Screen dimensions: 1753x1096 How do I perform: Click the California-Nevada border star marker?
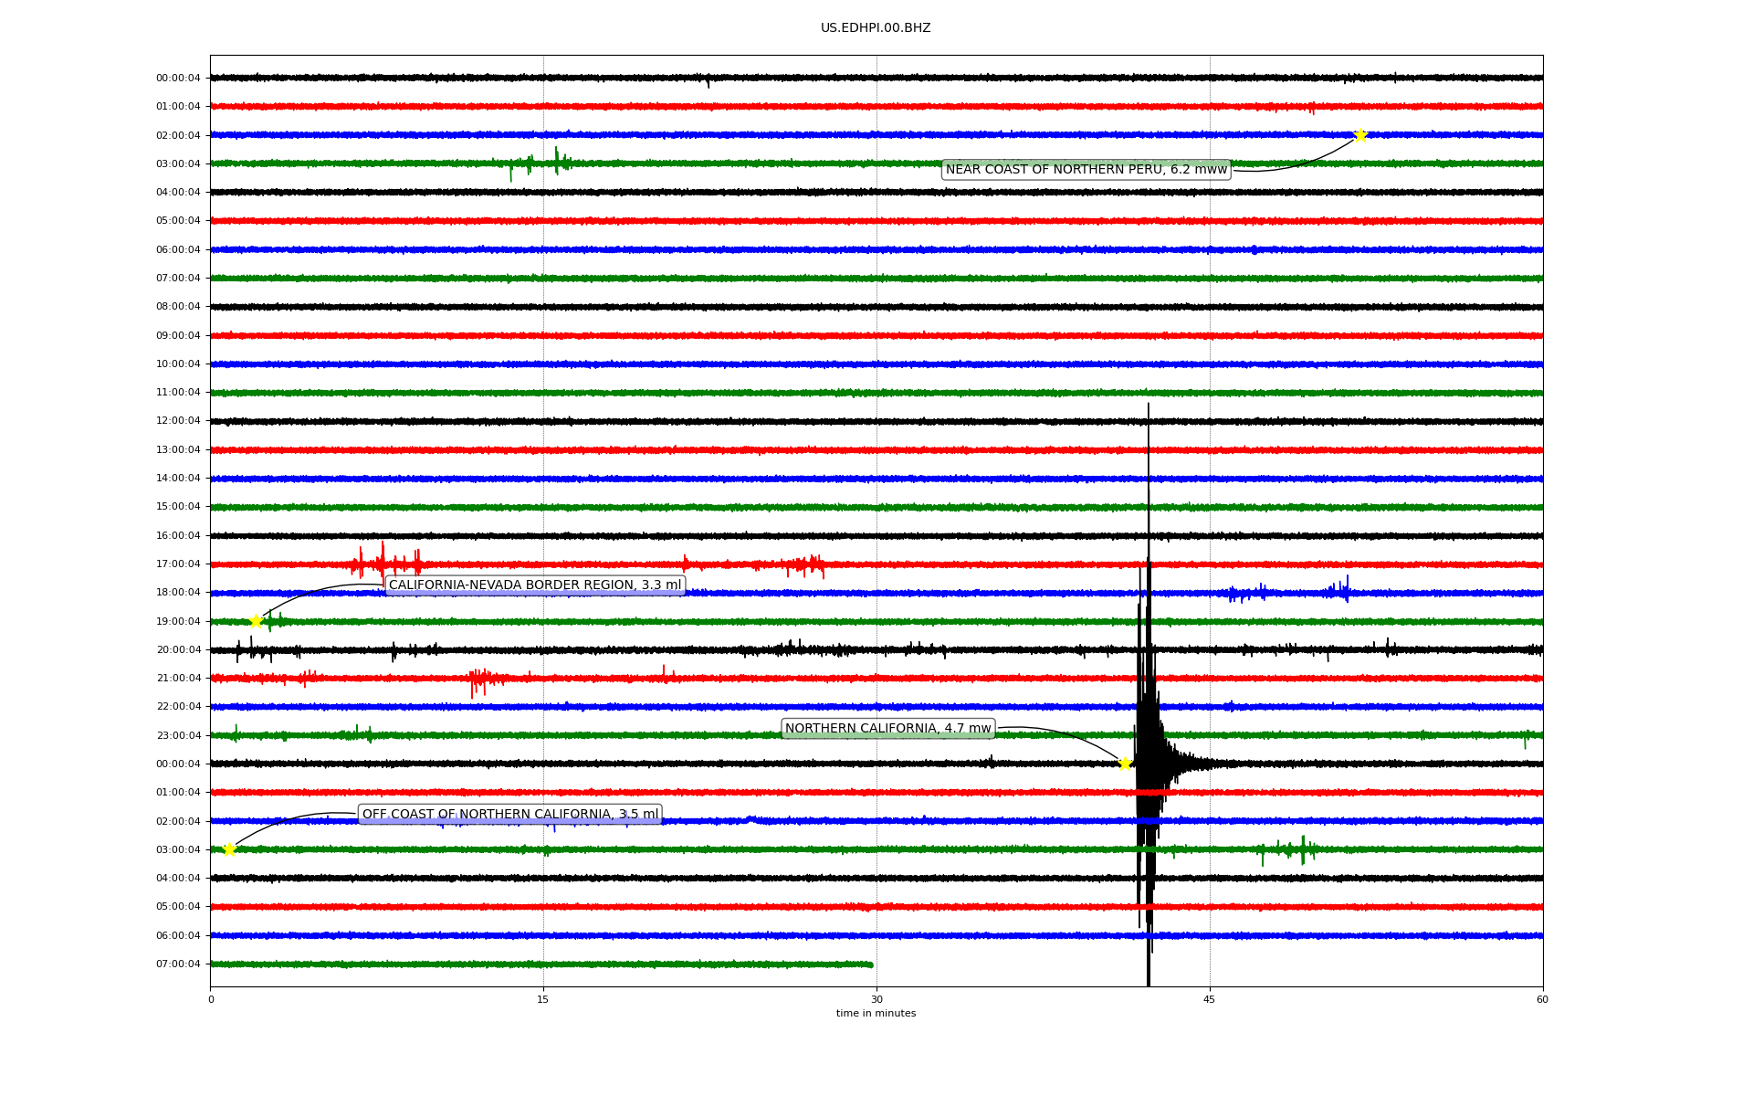tap(257, 622)
